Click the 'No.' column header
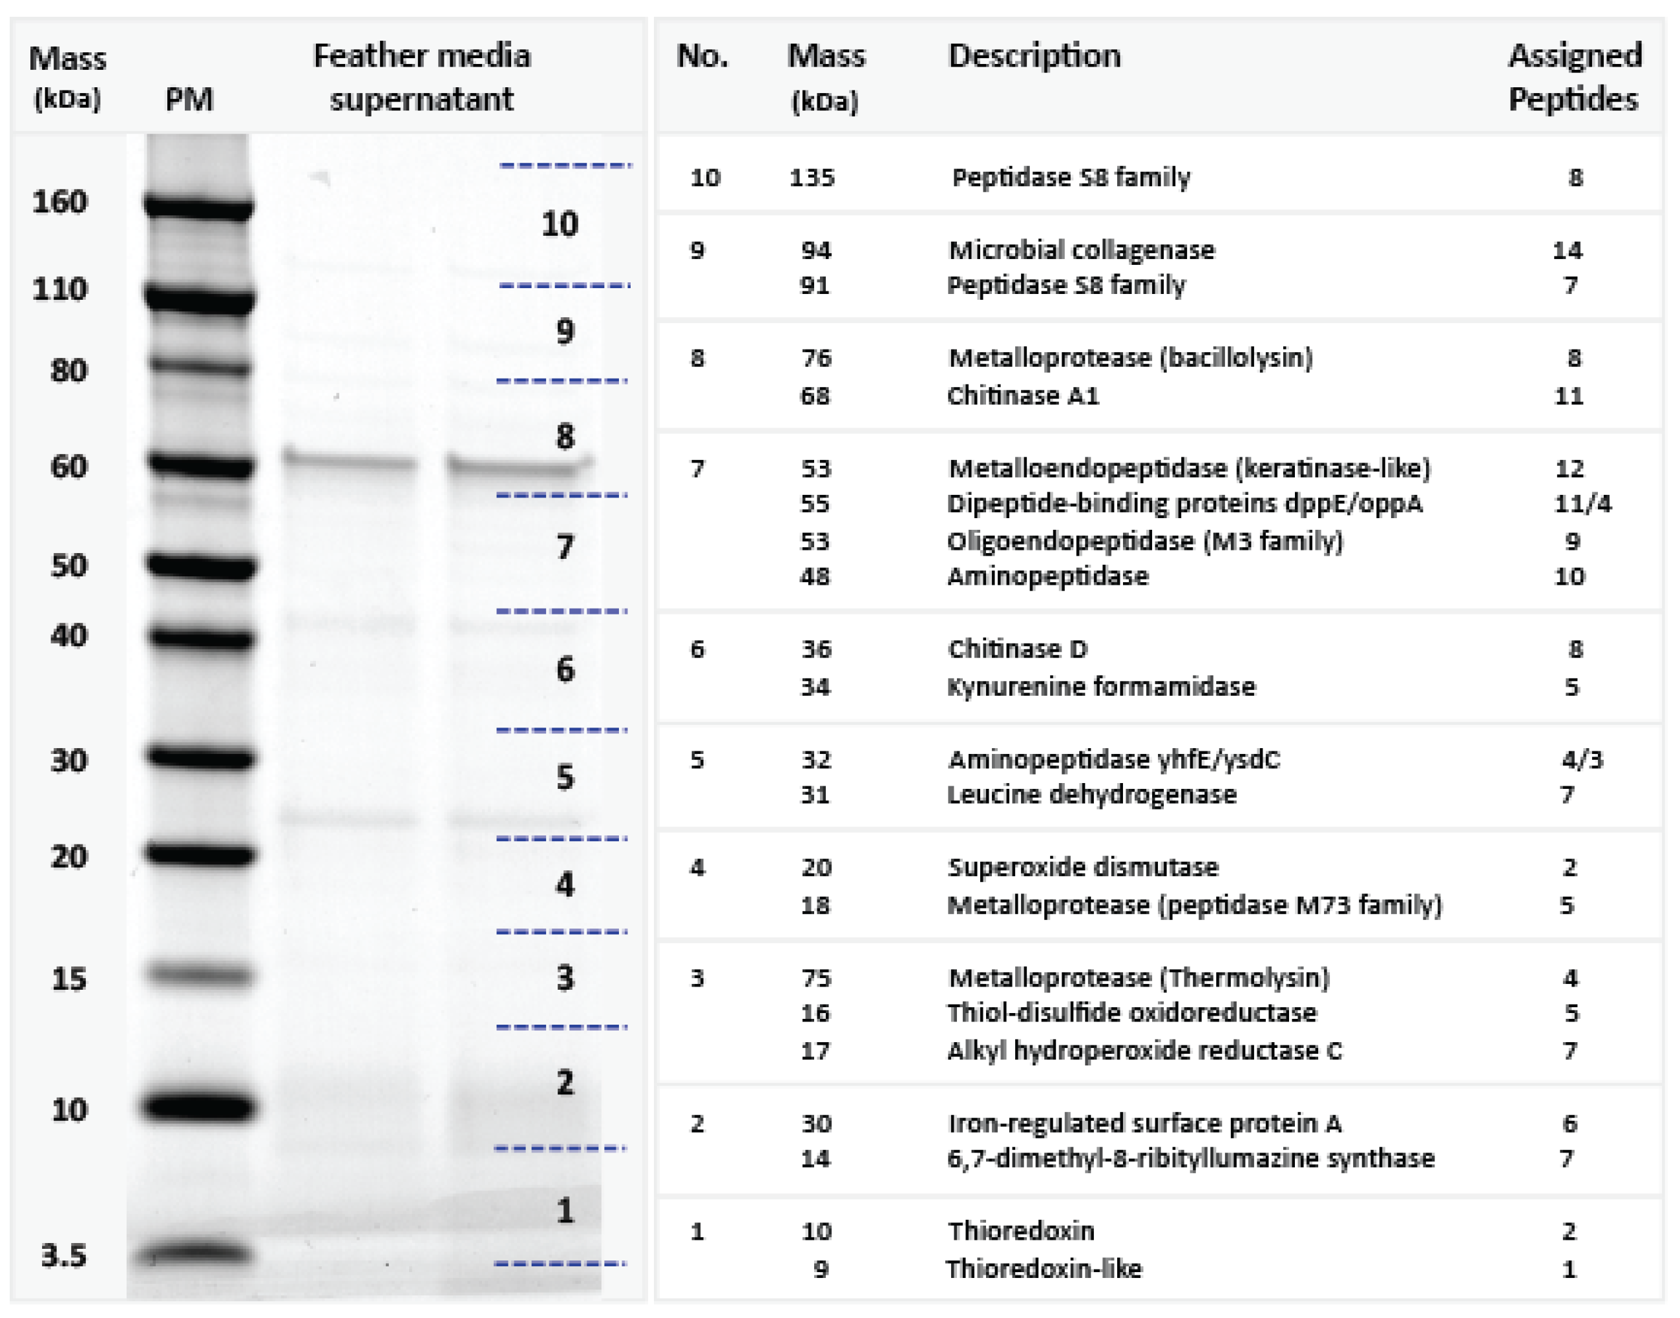The width and height of the screenshot is (1680, 1318). [x=702, y=56]
